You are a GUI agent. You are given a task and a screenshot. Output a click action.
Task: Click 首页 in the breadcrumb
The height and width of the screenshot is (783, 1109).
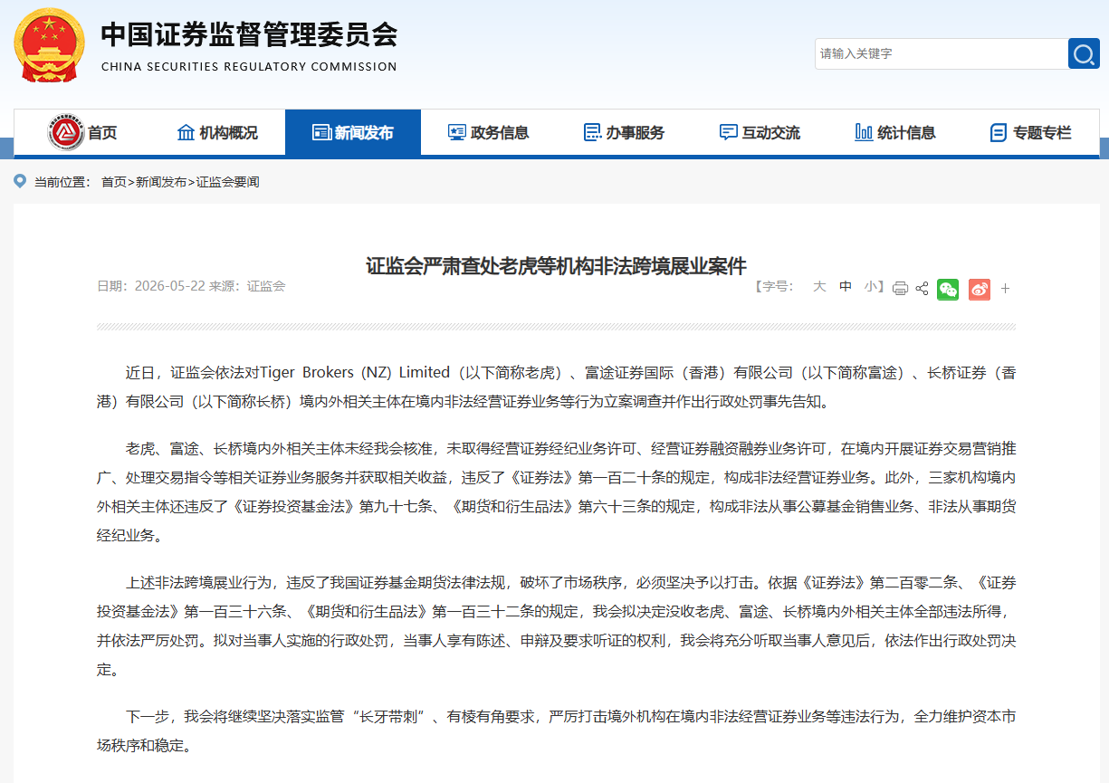[x=114, y=182]
